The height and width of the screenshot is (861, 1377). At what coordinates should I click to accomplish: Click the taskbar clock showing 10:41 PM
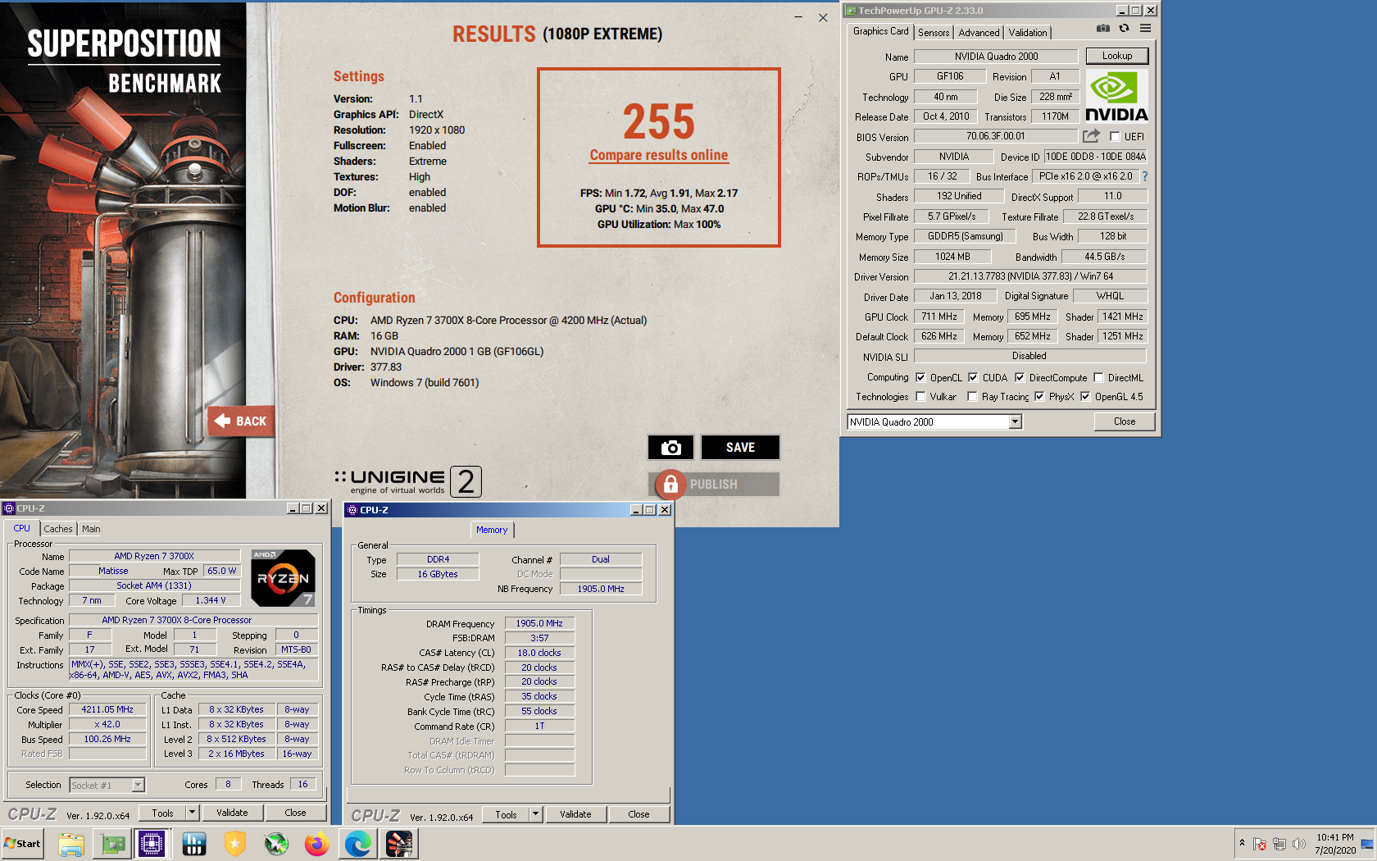pos(1335,844)
